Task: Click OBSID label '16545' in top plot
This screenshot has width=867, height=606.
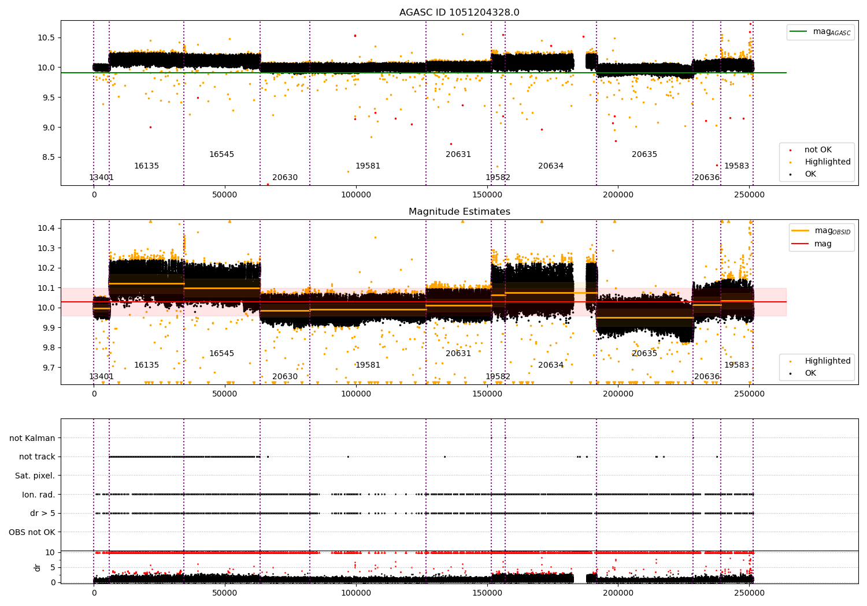Action: pyautogui.click(x=221, y=155)
